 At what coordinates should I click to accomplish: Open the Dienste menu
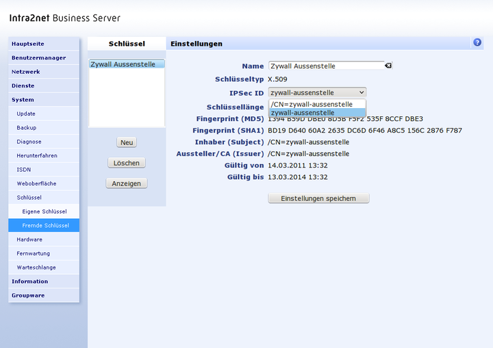tap(44, 85)
